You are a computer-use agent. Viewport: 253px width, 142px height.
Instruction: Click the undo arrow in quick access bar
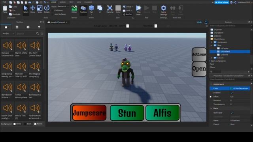coord(45,2)
